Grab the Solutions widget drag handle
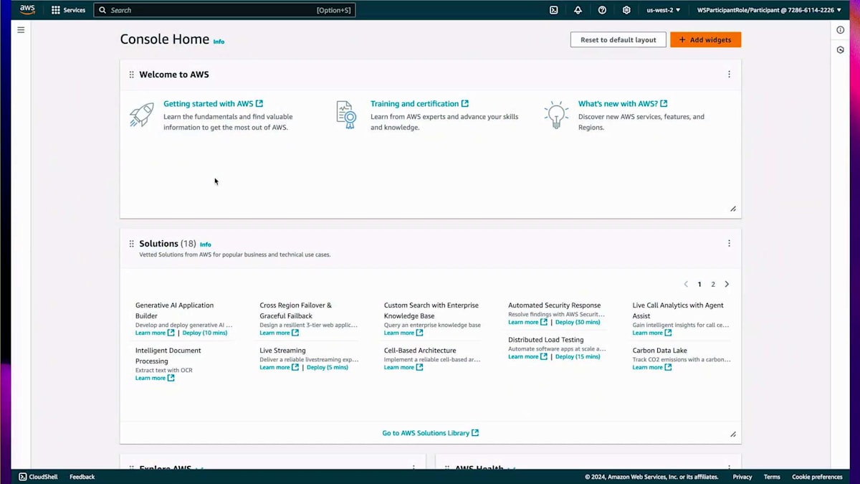Viewport: 860px width, 484px height. click(x=131, y=244)
